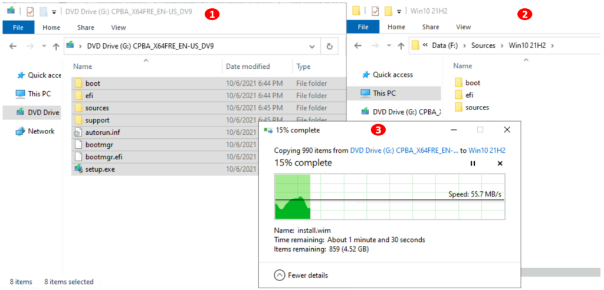This screenshot has height=290, width=604.
Task: Switch to View tab in Win10 21H2 window
Action: pyautogui.click(x=464, y=27)
